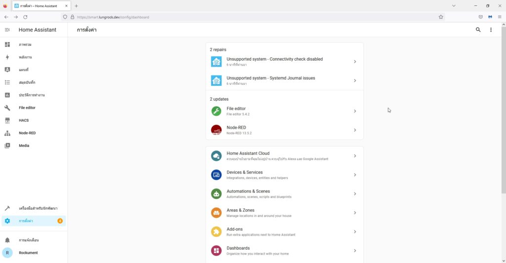The height and width of the screenshot is (263, 506).
Task: Open the HACS sidebar menu label
Action: [24, 120]
